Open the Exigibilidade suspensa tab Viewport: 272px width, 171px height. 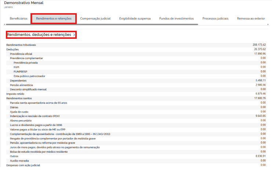pos(135,19)
